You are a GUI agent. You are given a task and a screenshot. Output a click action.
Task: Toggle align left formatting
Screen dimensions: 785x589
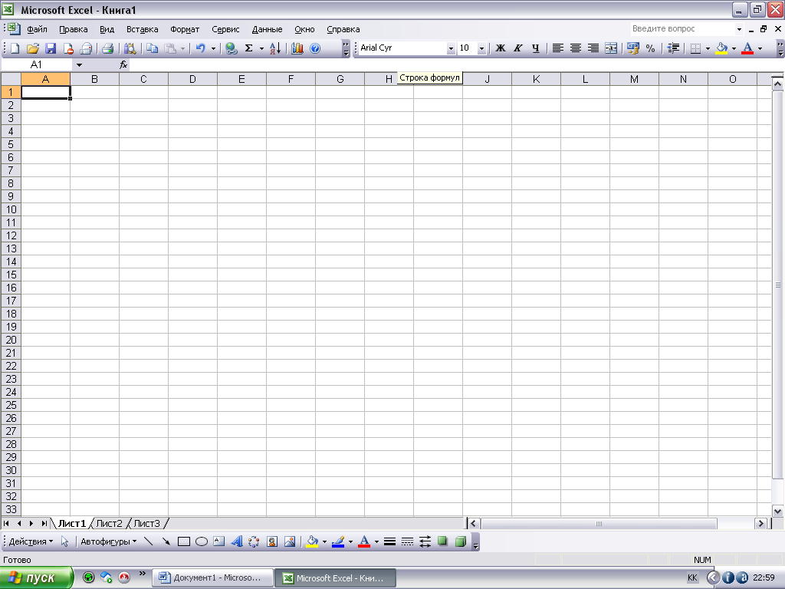pyautogui.click(x=558, y=48)
